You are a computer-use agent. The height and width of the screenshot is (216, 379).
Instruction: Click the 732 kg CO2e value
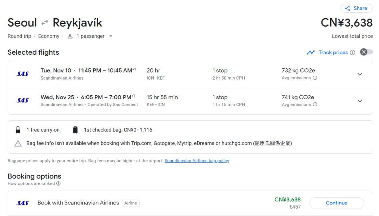tap(298, 70)
